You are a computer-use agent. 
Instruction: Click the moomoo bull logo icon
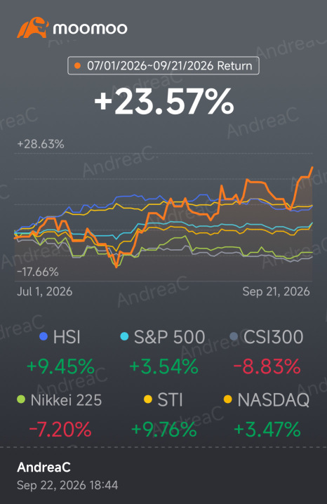pyautogui.click(x=33, y=27)
